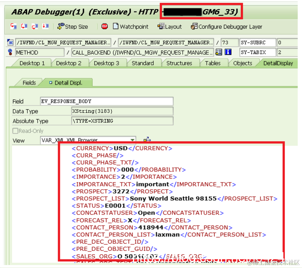Click PROSPECT_LIST value Sony World Seattle 98155
The height and width of the screenshot is (268, 302).
pyautogui.click(x=173, y=198)
